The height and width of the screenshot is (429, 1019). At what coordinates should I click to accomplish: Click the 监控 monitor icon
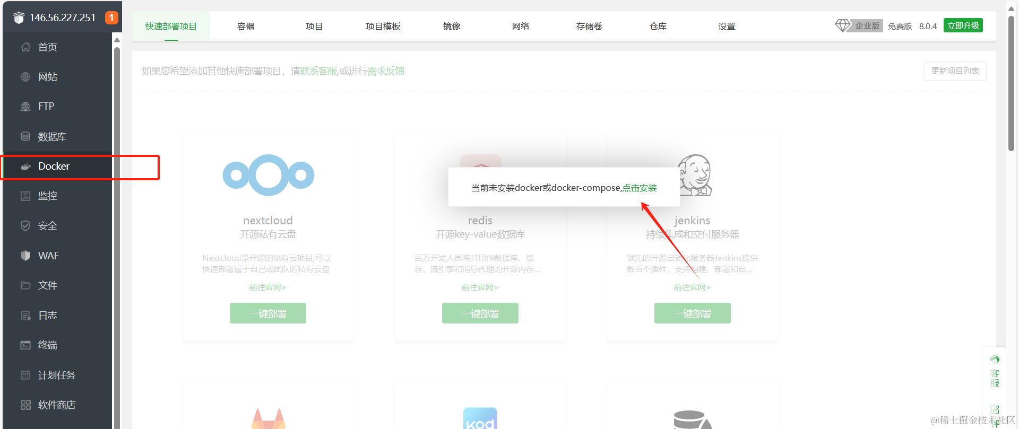coord(25,196)
